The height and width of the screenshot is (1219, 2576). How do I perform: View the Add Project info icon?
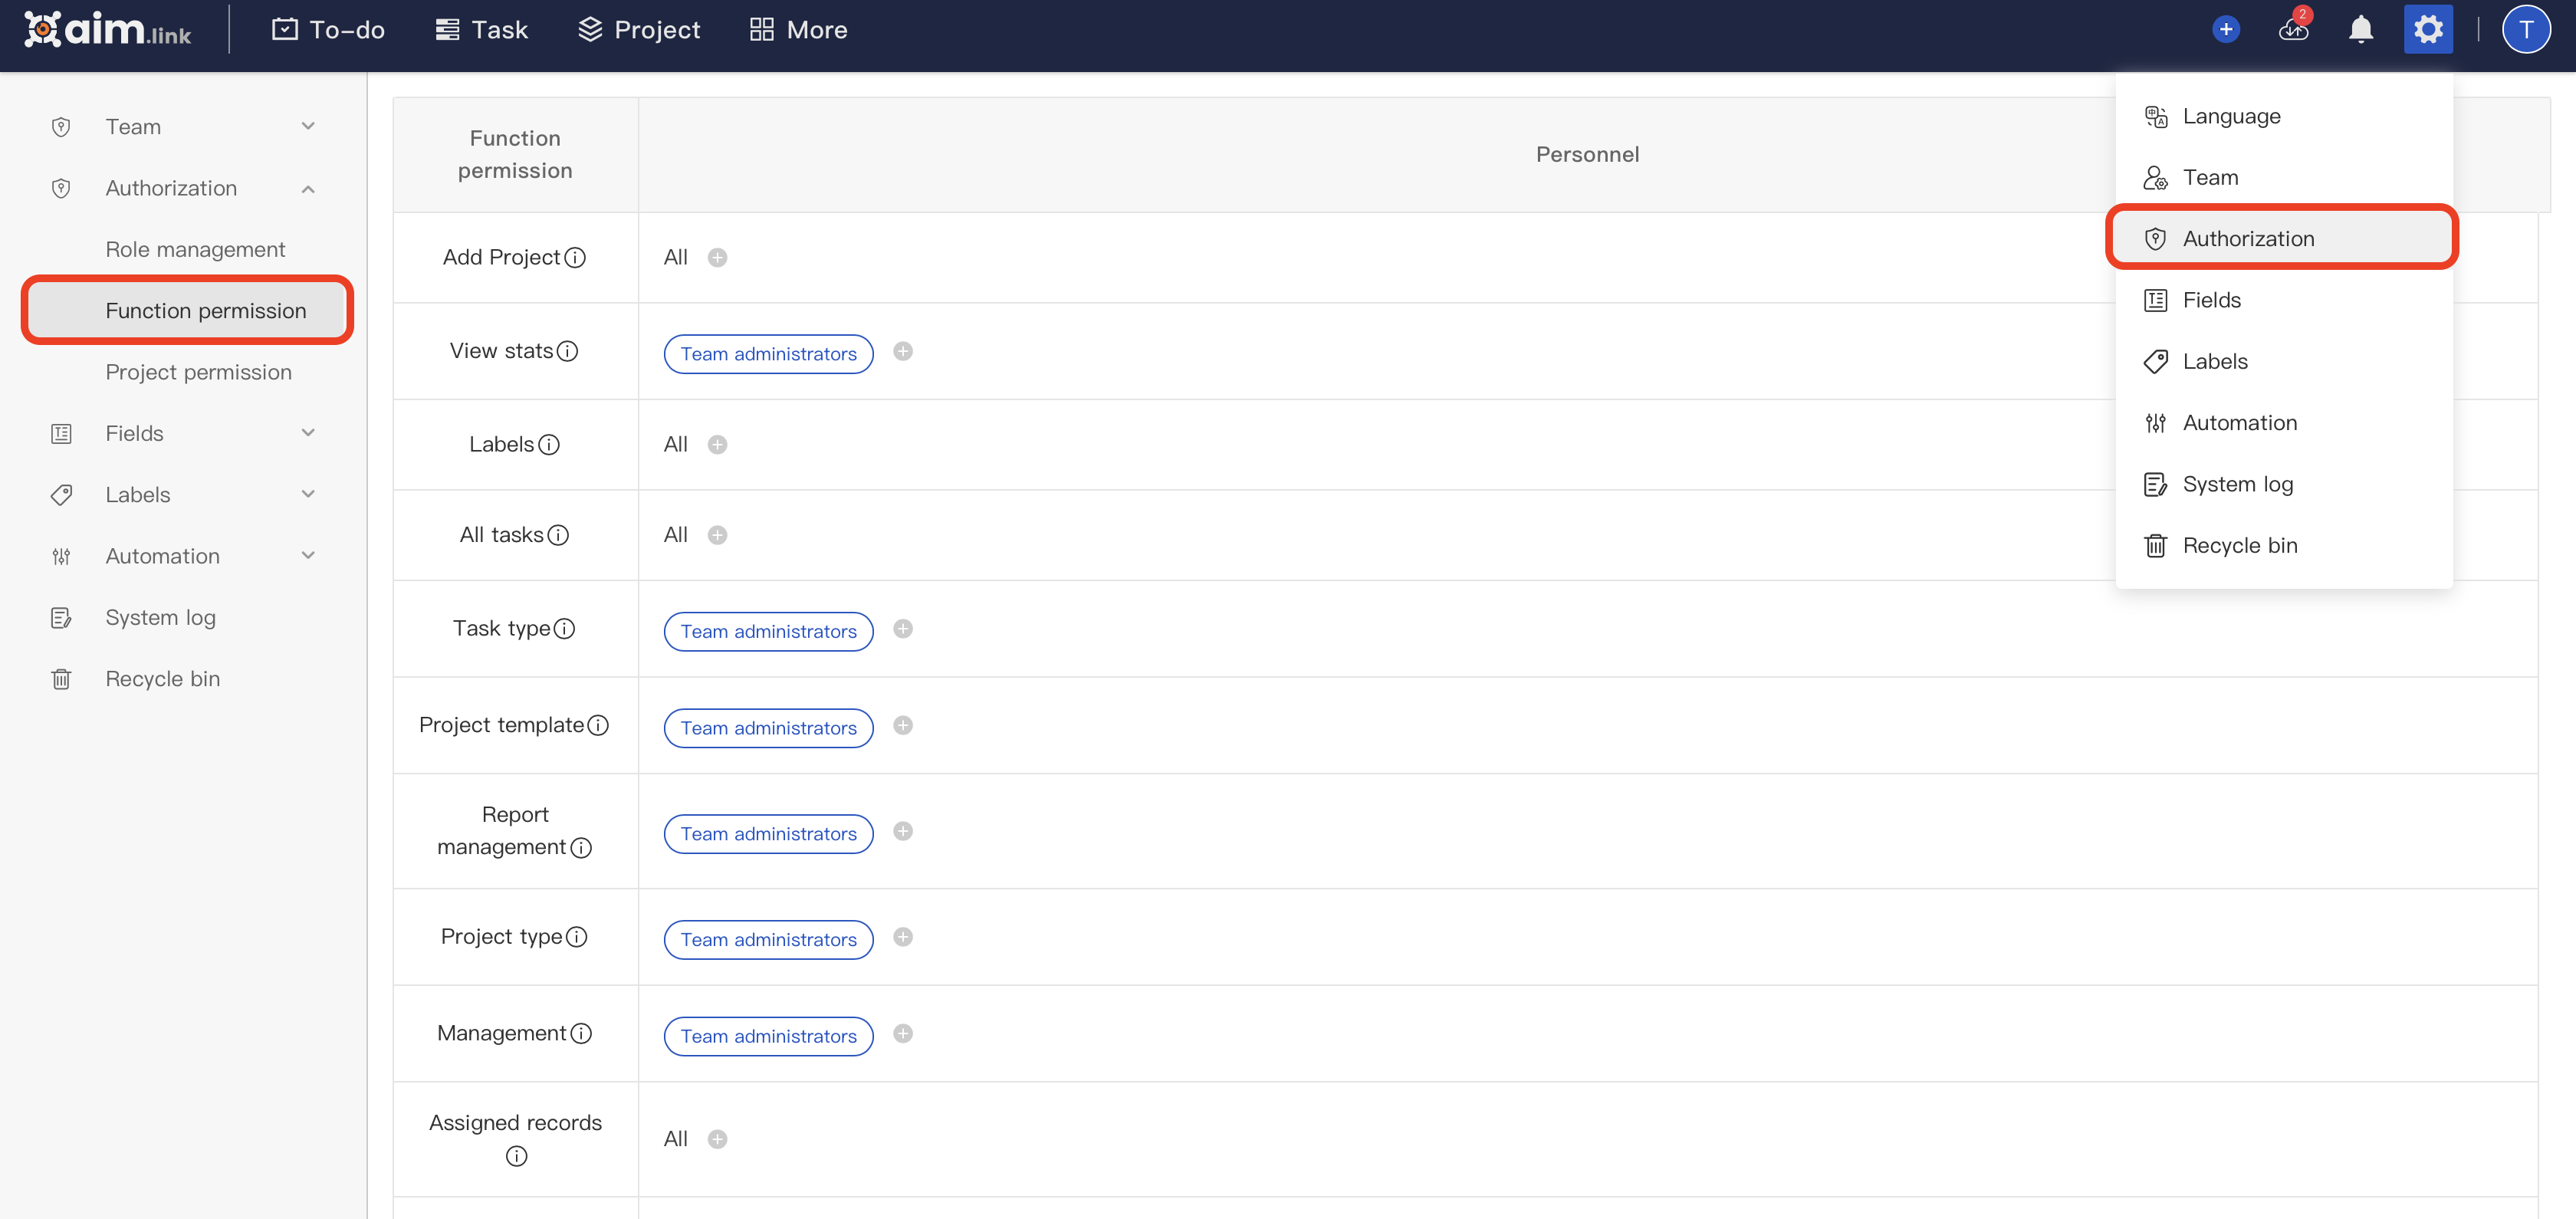(575, 257)
